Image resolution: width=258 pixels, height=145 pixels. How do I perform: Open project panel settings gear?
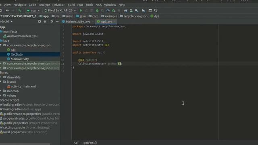pos(52,21)
